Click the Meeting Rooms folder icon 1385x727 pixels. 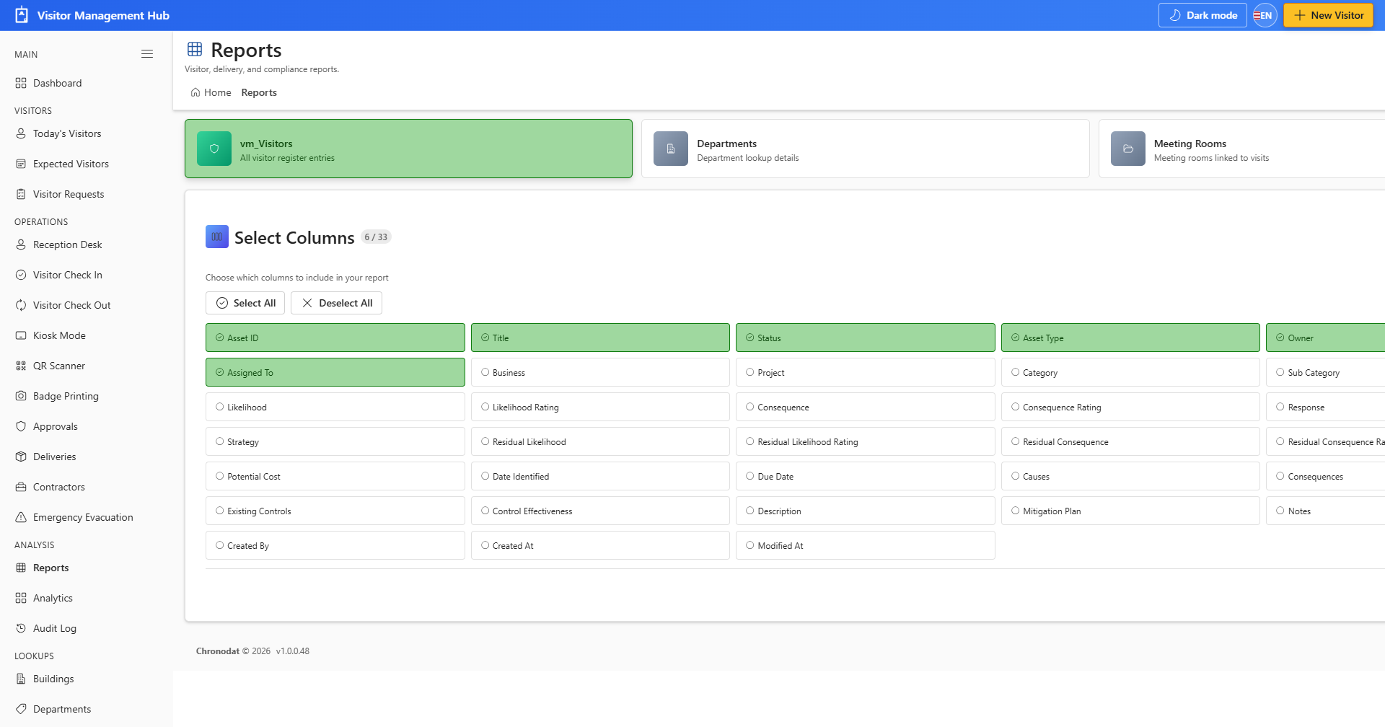(x=1128, y=149)
